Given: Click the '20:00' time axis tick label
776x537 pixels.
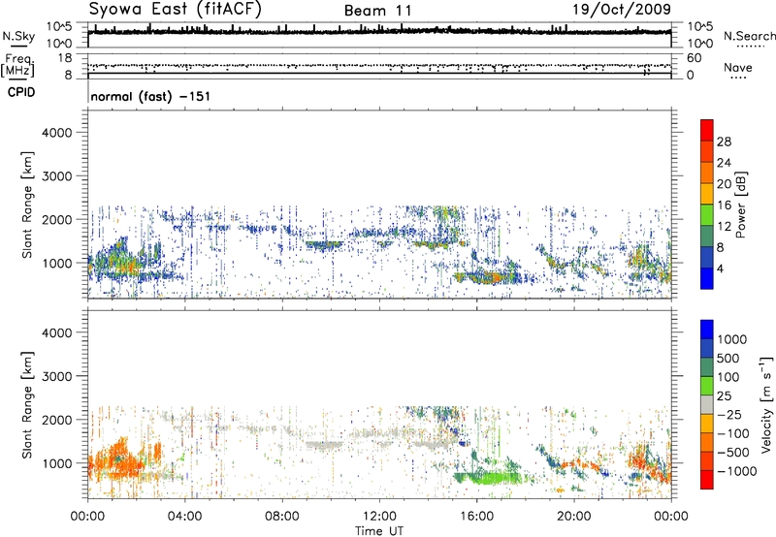Looking at the screenshot, I should tap(573, 517).
